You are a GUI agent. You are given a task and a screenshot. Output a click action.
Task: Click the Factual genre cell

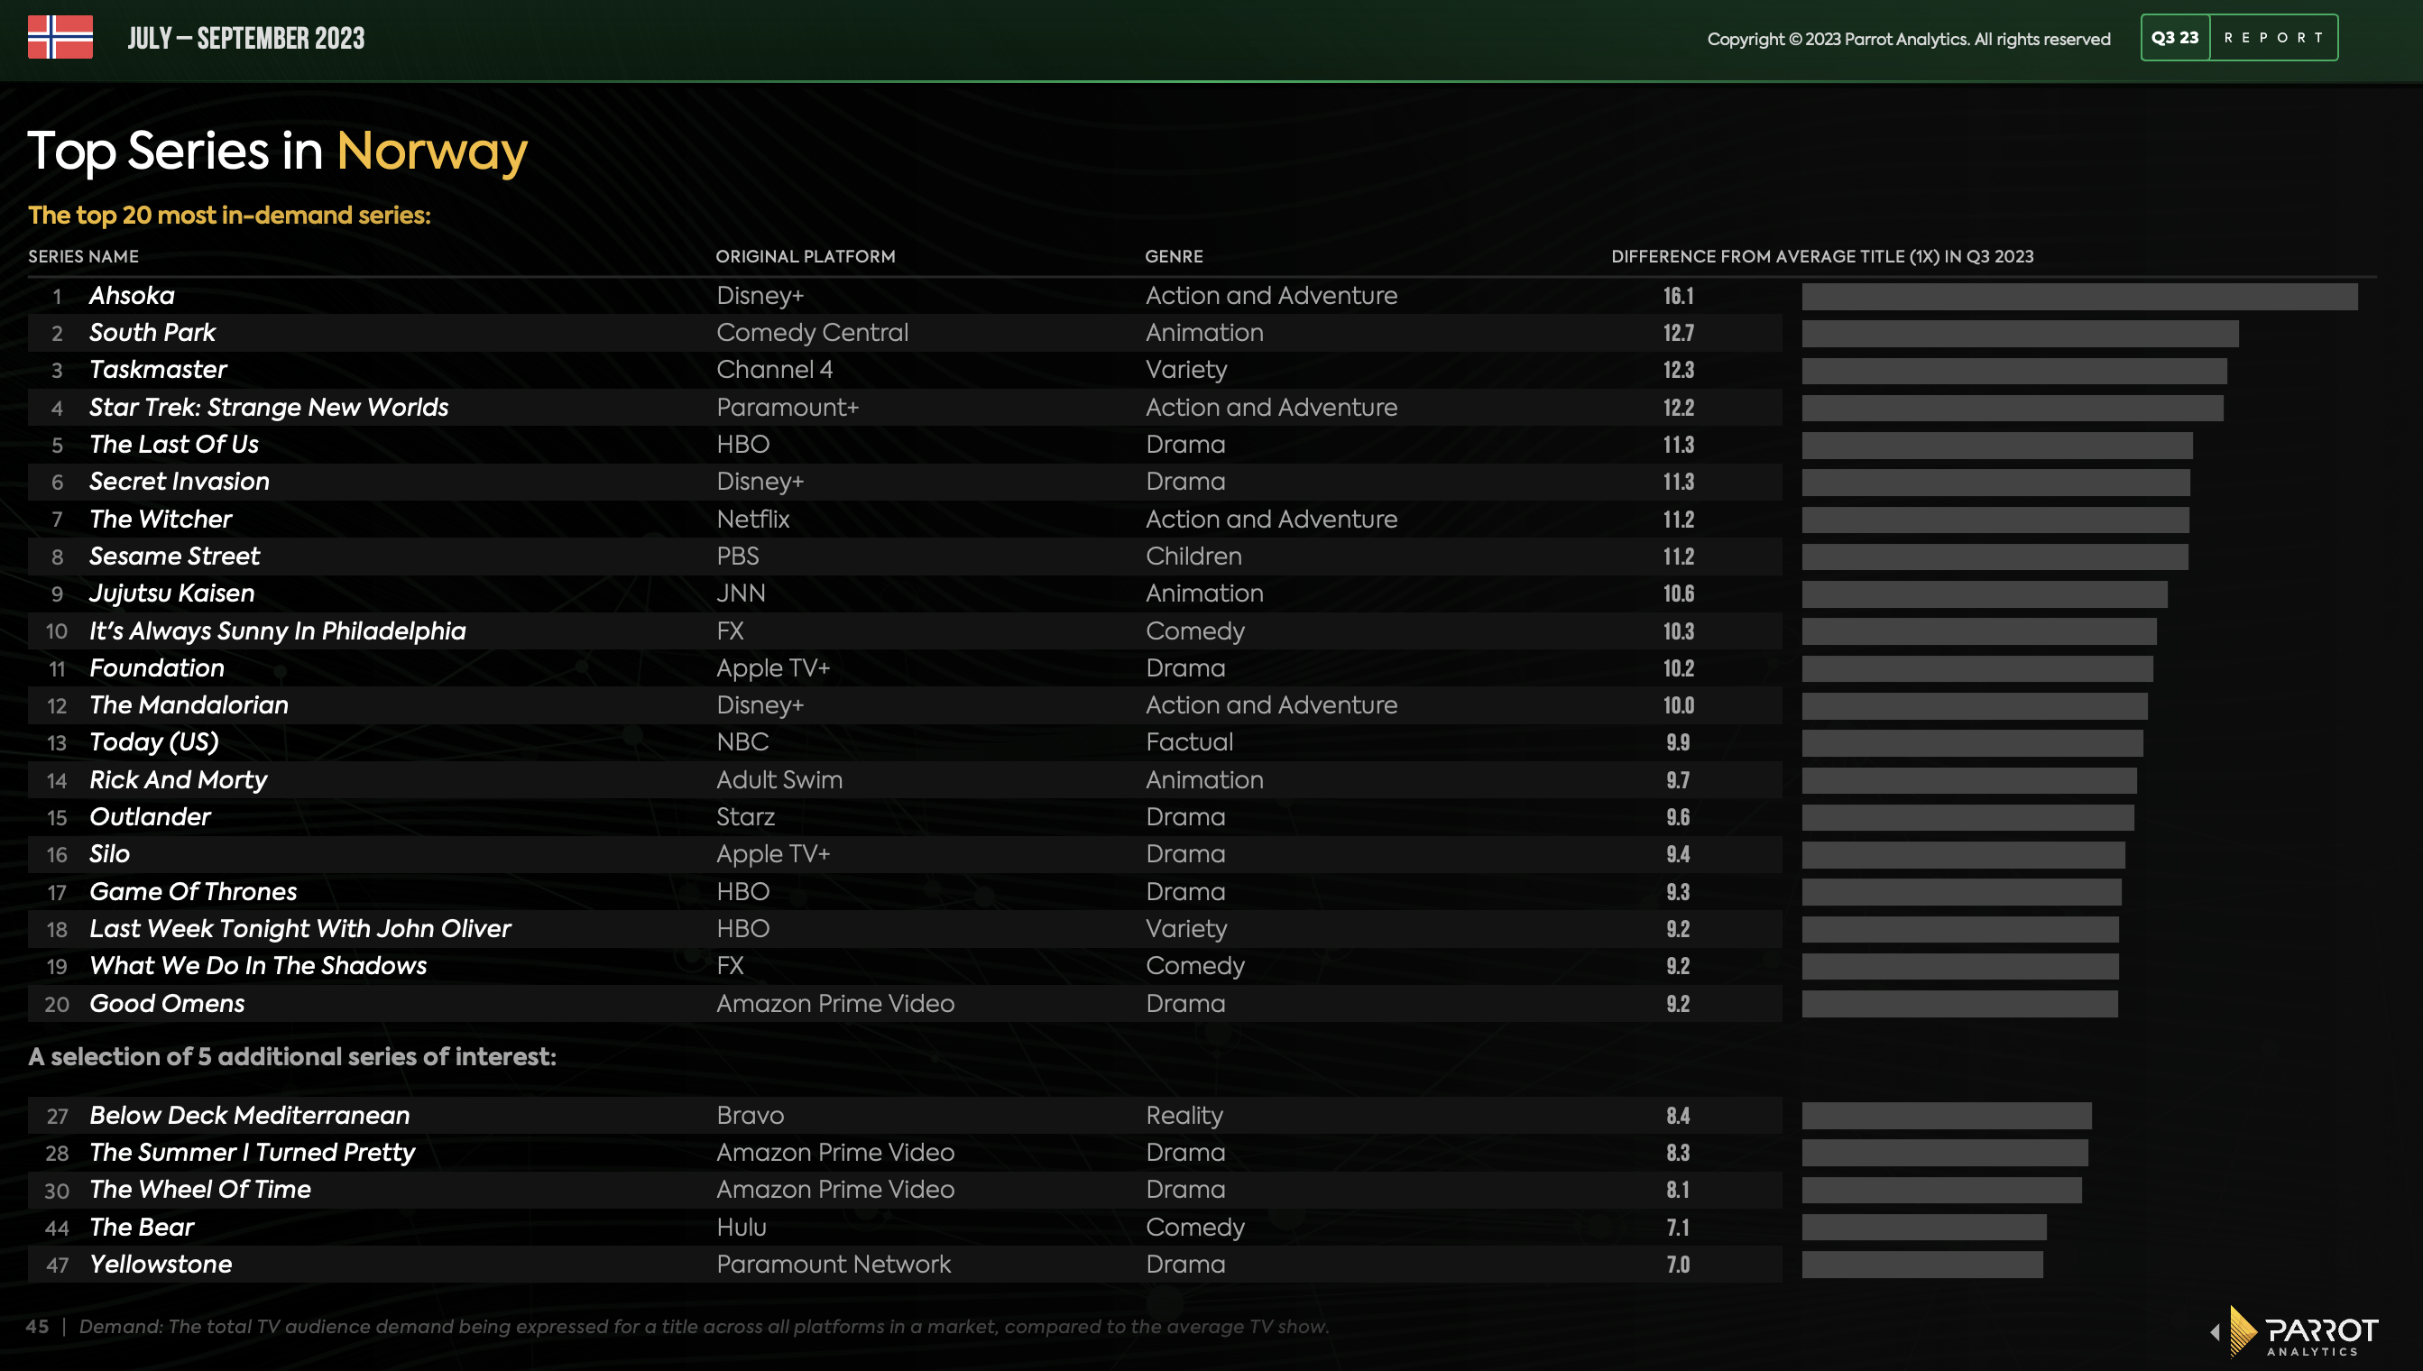[1188, 742]
